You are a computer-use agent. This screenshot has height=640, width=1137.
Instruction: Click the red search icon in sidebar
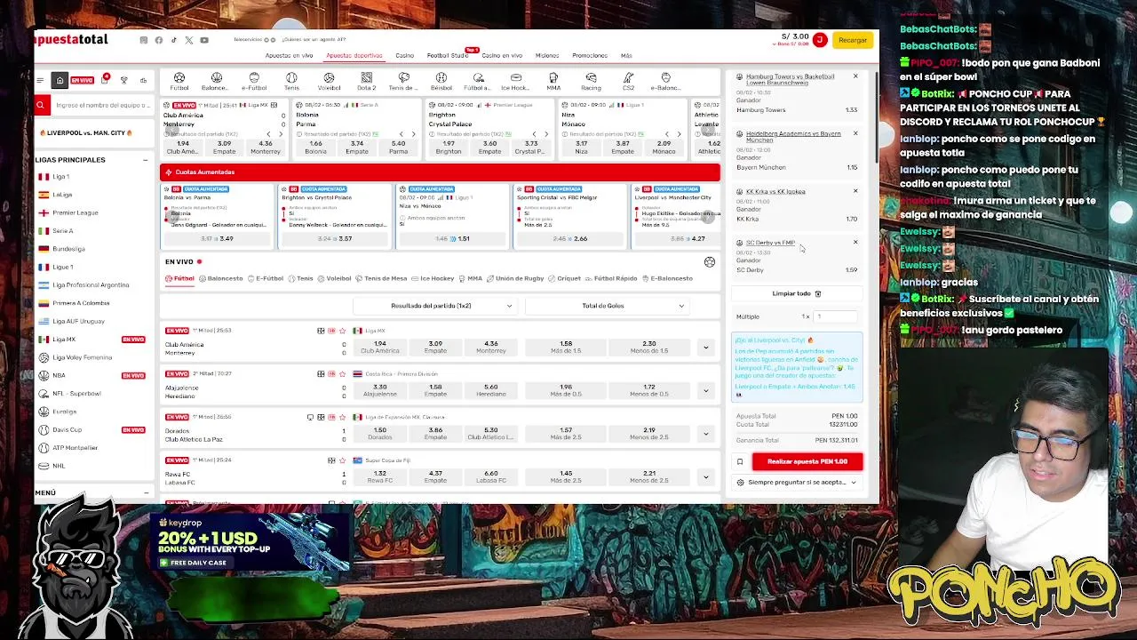pyautogui.click(x=40, y=105)
